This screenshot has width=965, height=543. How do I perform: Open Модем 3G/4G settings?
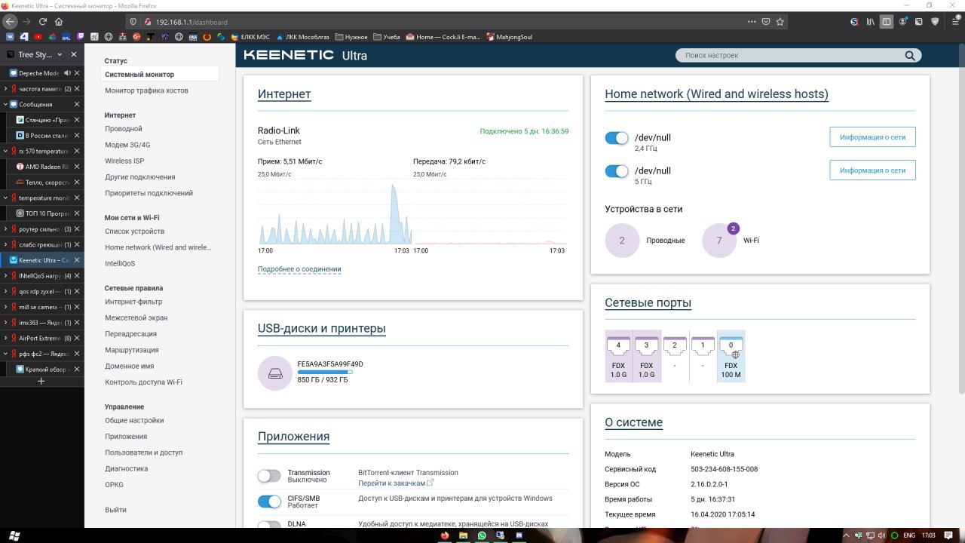(127, 145)
